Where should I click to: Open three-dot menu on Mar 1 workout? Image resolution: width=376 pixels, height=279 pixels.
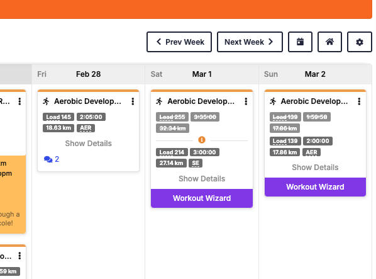coord(246,101)
